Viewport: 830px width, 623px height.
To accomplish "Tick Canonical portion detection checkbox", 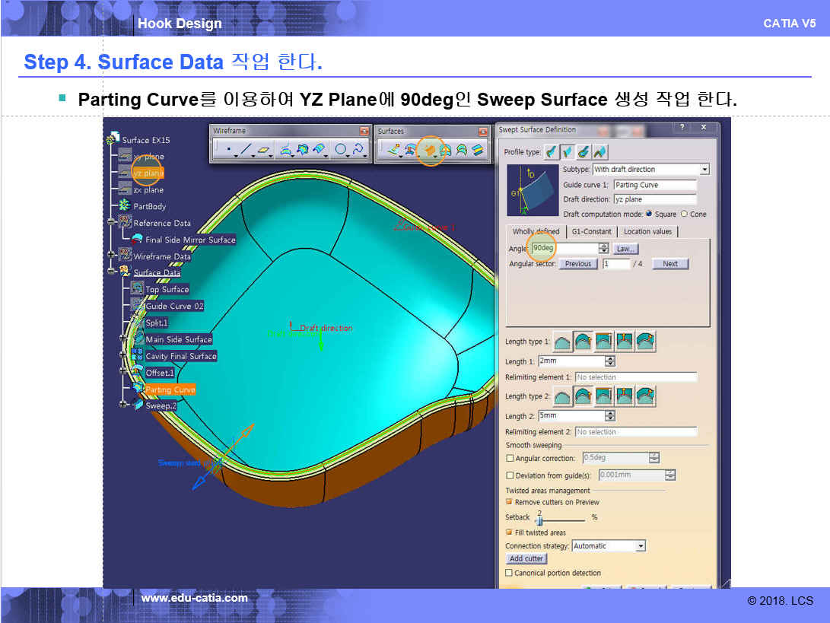I will [510, 573].
